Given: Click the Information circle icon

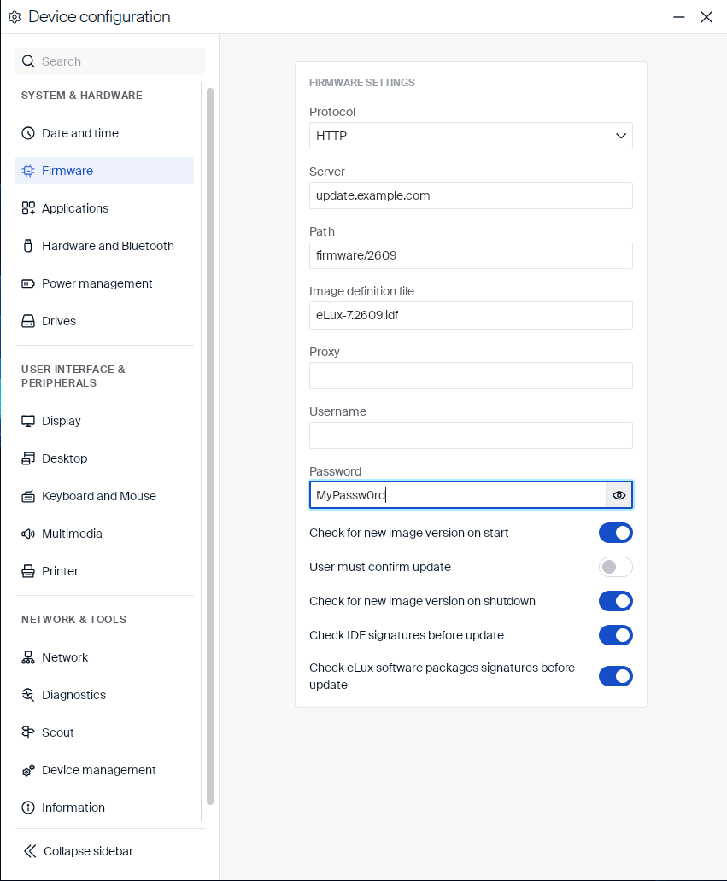Looking at the screenshot, I should point(28,808).
